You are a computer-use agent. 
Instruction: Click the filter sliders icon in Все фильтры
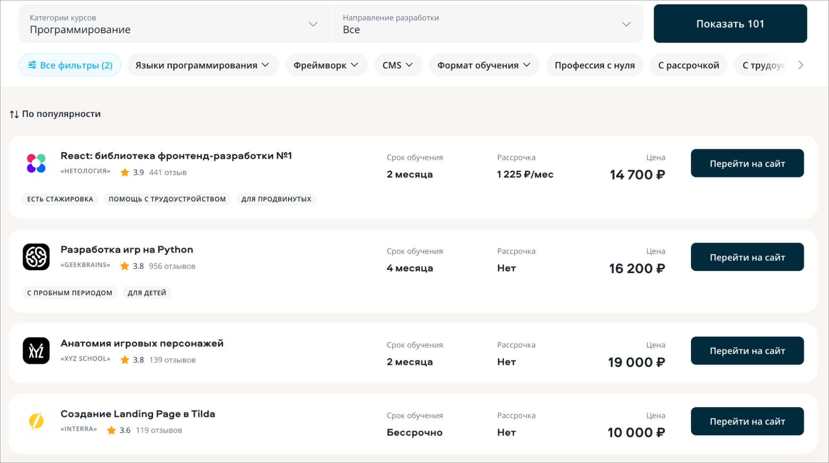coord(32,65)
